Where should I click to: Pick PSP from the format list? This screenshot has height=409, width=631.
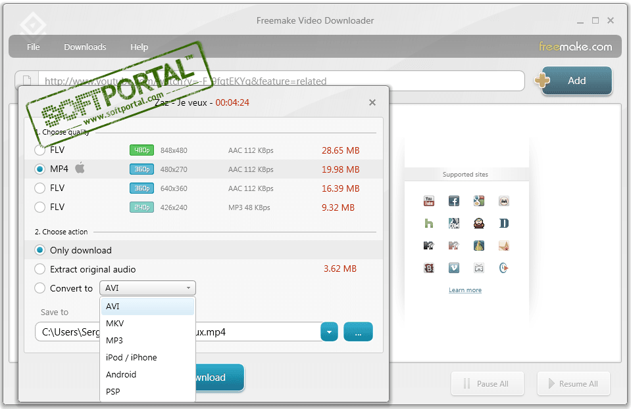pos(147,391)
